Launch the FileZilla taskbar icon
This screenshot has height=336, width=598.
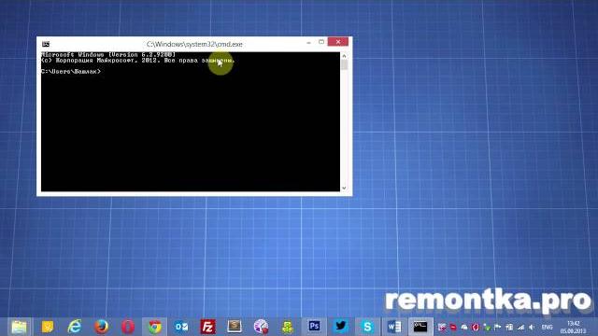pyautogui.click(x=207, y=327)
